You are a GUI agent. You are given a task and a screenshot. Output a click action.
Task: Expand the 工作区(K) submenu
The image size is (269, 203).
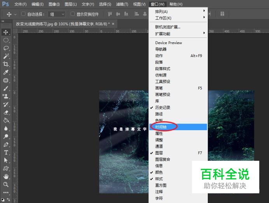pos(178,18)
